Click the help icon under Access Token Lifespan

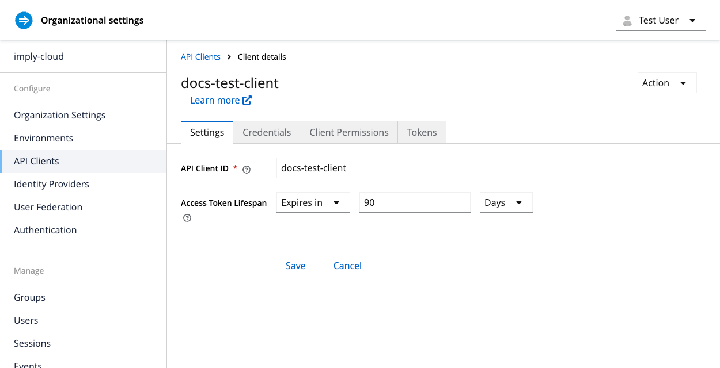[x=187, y=218]
